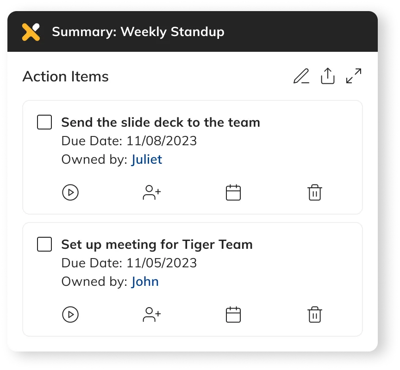
Task: Open the calendar for the Tiger Team task
Action: pyautogui.click(x=233, y=314)
